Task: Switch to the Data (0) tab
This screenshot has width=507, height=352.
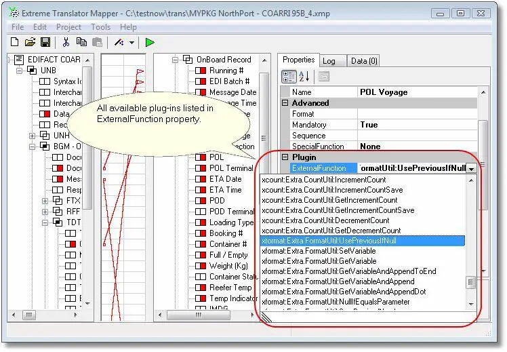Action: (x=364, y=61)
